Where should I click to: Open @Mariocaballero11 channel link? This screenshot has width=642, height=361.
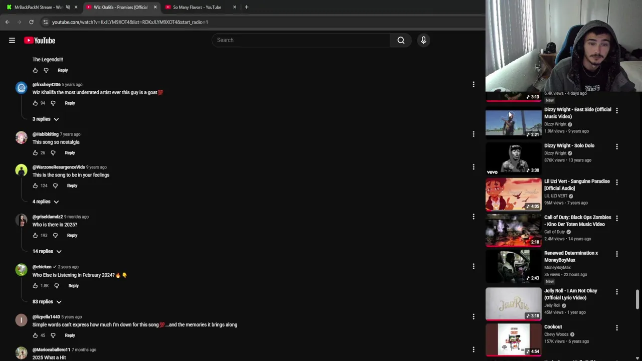(x=51, y=350)
